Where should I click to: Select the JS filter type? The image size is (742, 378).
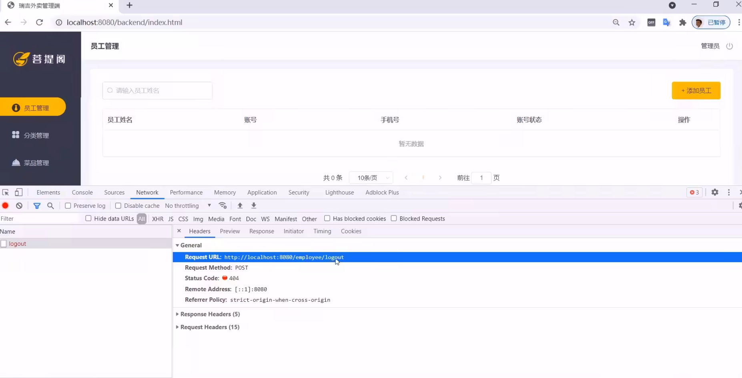tap(171, 219)
